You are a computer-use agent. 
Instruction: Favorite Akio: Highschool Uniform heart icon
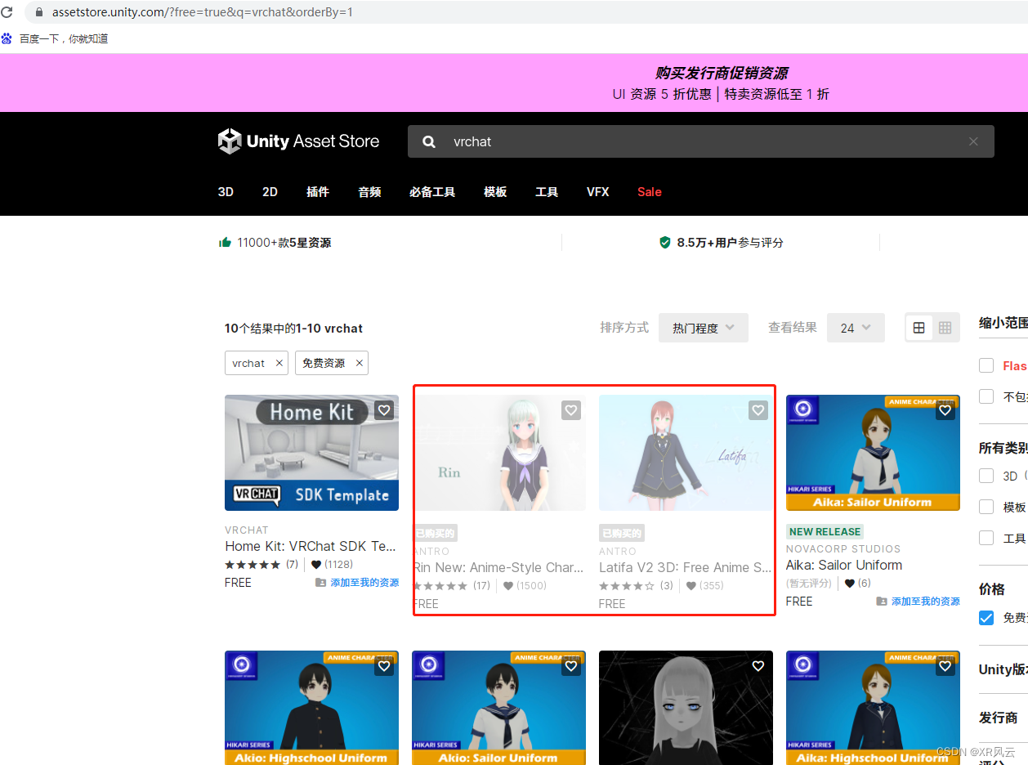[x=384, y=666]
